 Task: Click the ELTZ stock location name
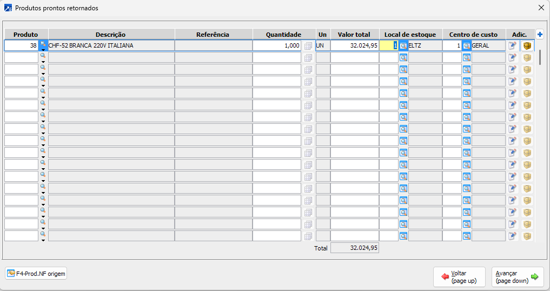[425, 45]
